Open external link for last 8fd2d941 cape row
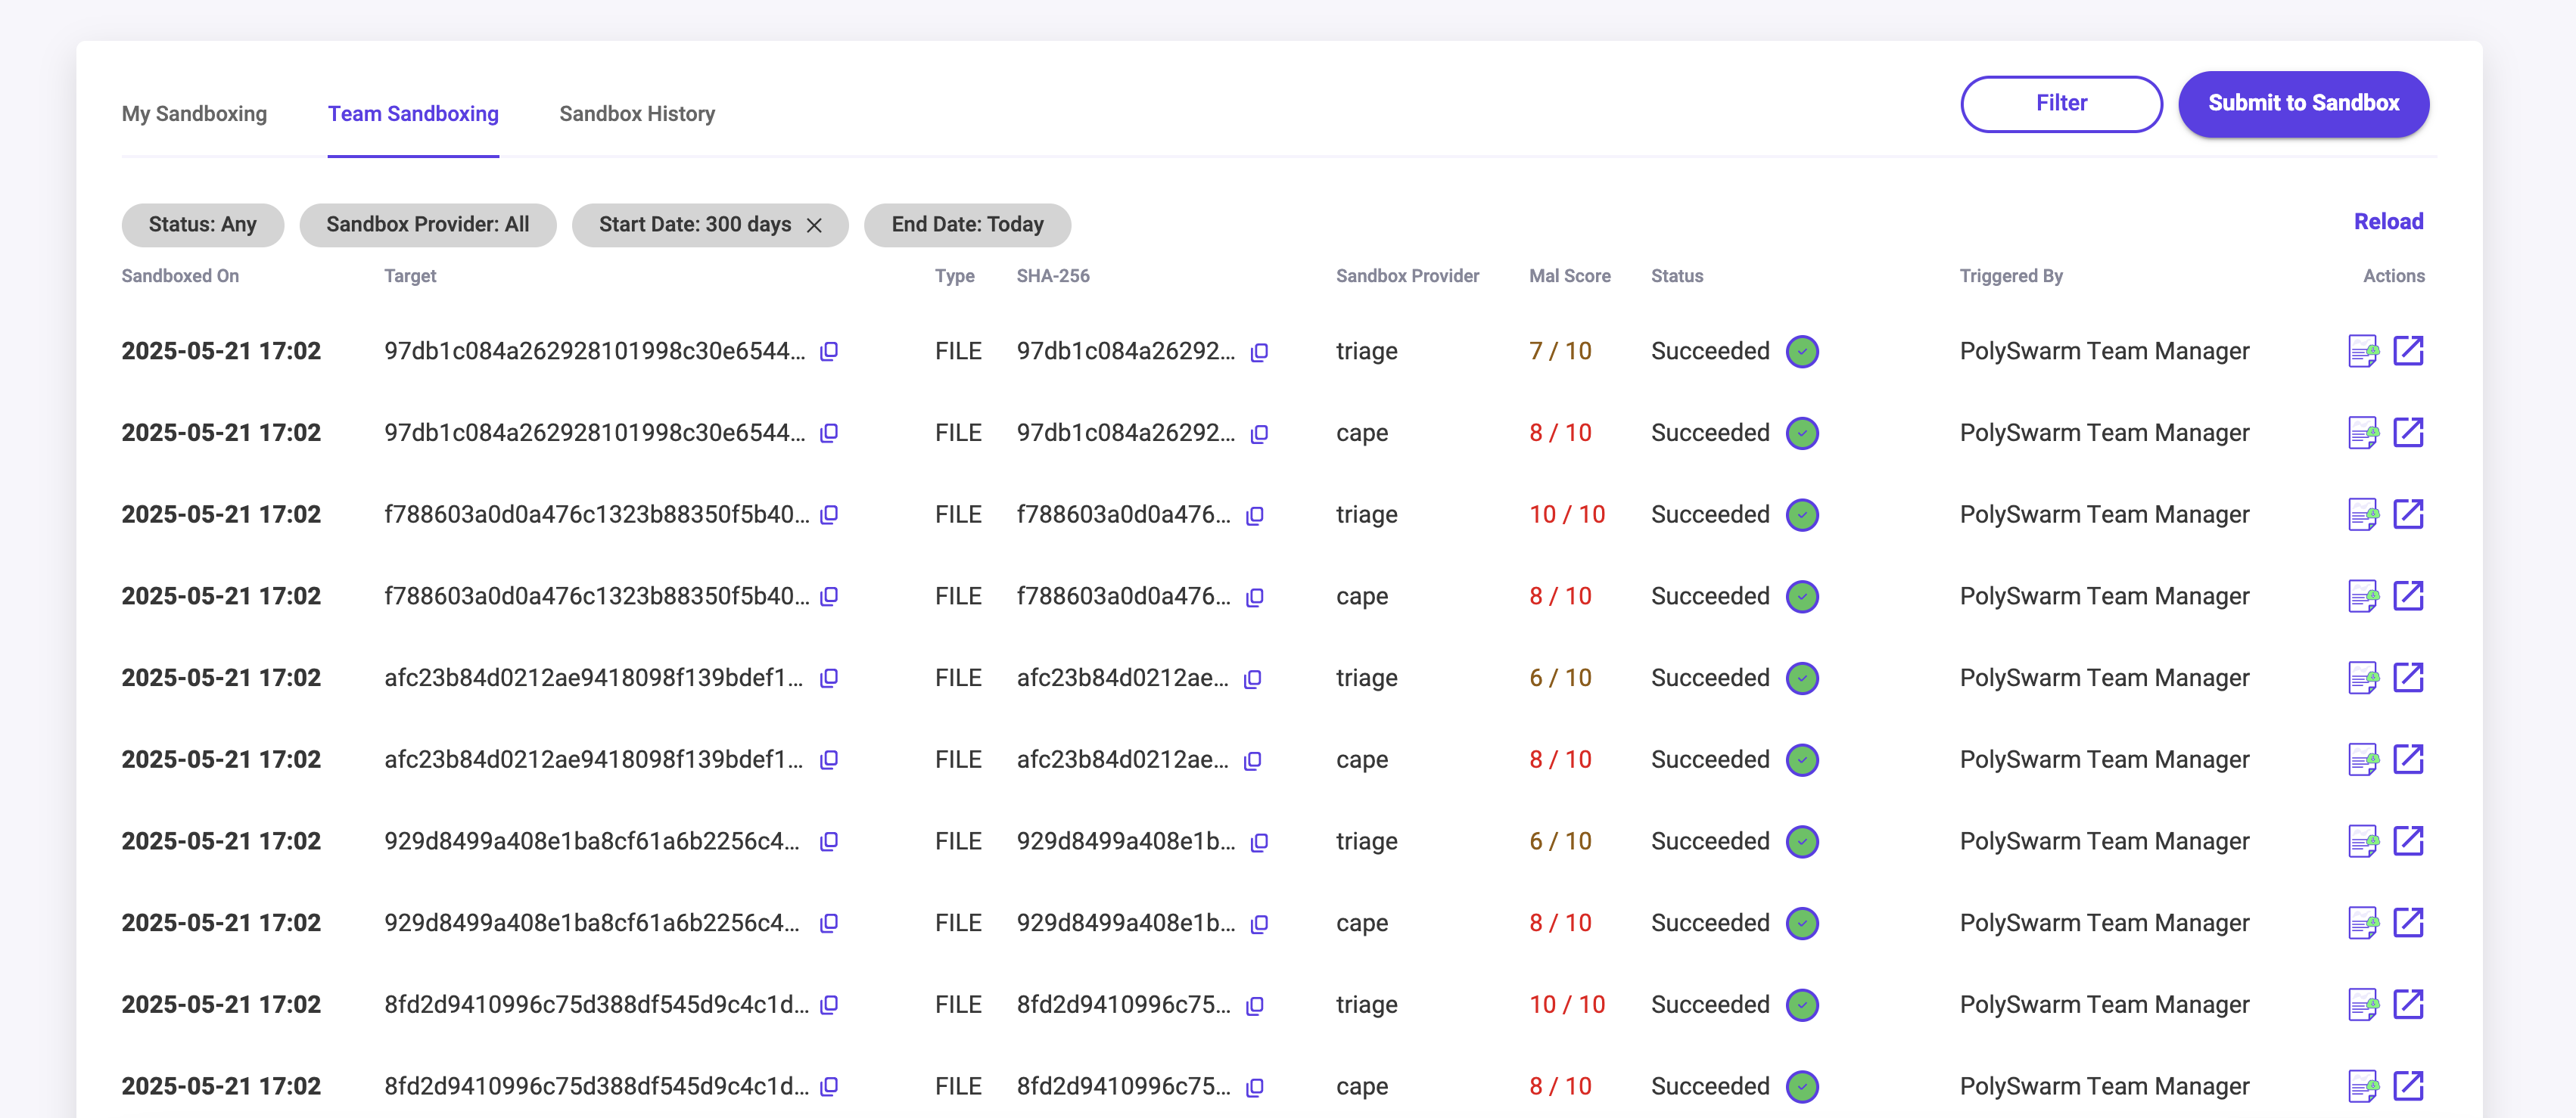This screenshot has width=2576, height=1118. click(x=2407, y=1086)
